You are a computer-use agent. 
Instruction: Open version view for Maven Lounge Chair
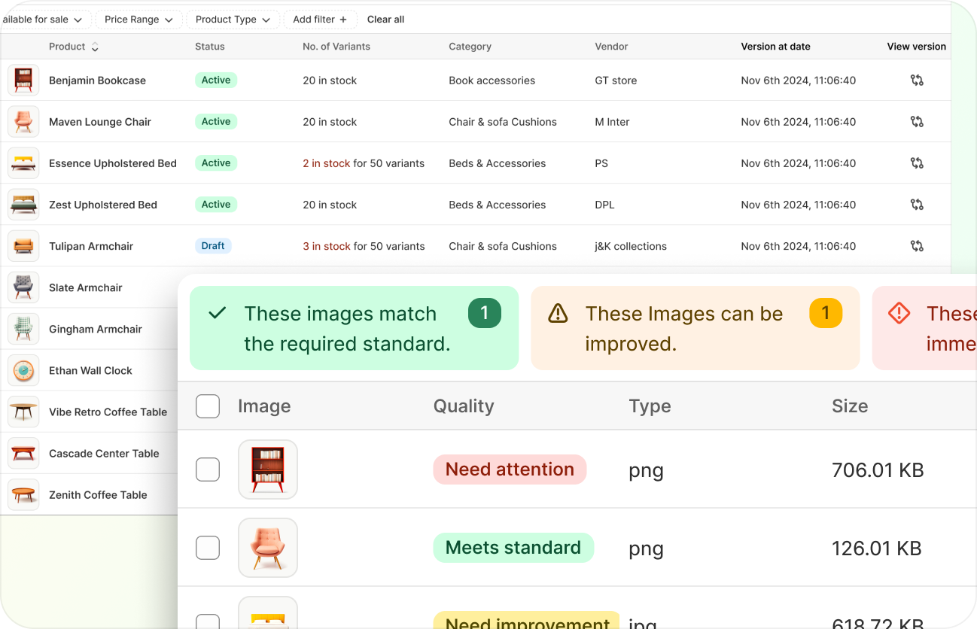pyautogui.click(x=916, y=122)
